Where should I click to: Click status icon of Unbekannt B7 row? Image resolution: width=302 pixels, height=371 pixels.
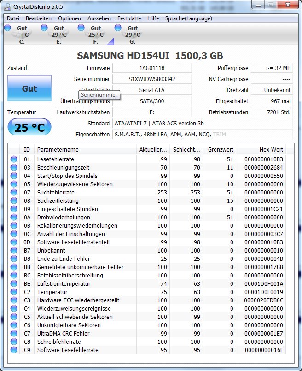tap(14, 250)
